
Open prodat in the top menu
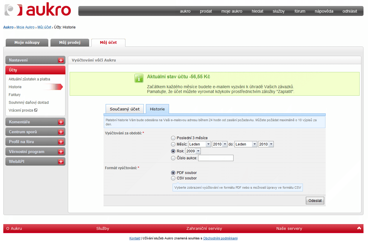point(206,11)
